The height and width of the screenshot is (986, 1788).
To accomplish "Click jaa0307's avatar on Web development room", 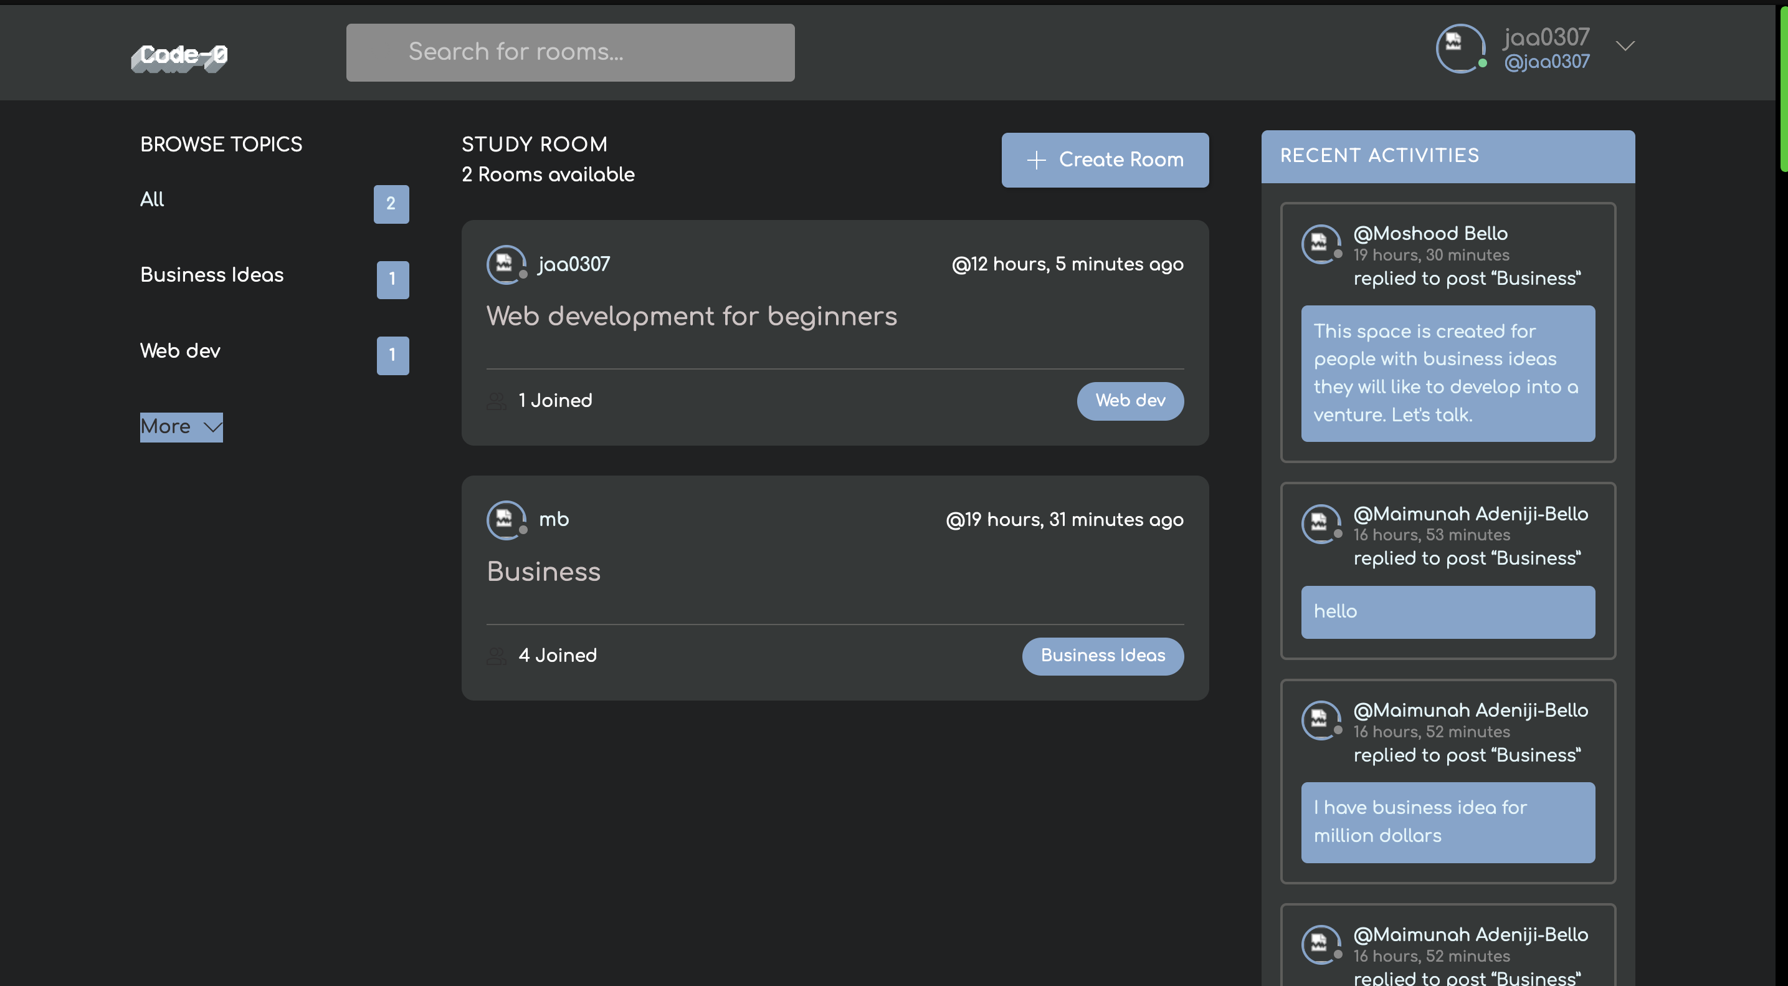I will pyautogui.click(x=505, y=264).
